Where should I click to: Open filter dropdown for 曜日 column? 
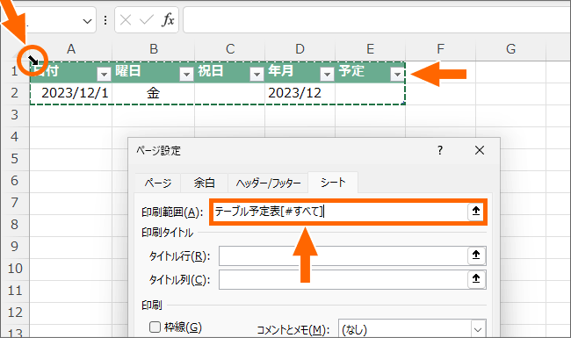pyautogui.click(x=186, y=75)
